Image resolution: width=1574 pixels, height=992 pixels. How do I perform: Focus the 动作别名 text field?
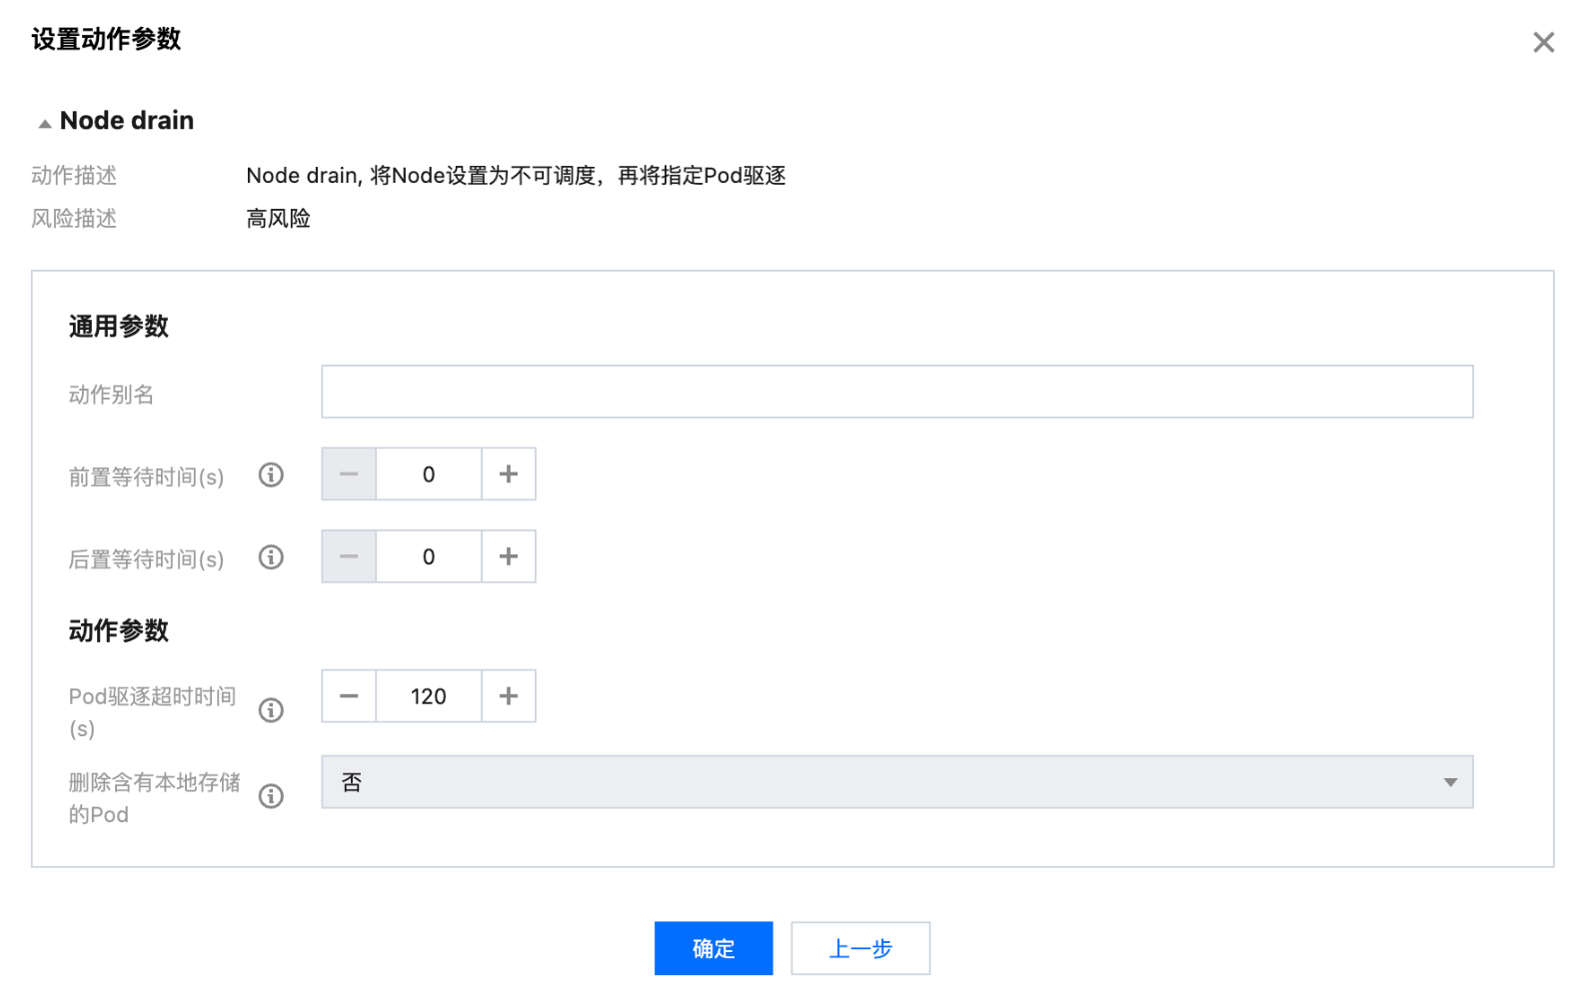[895, 392]
